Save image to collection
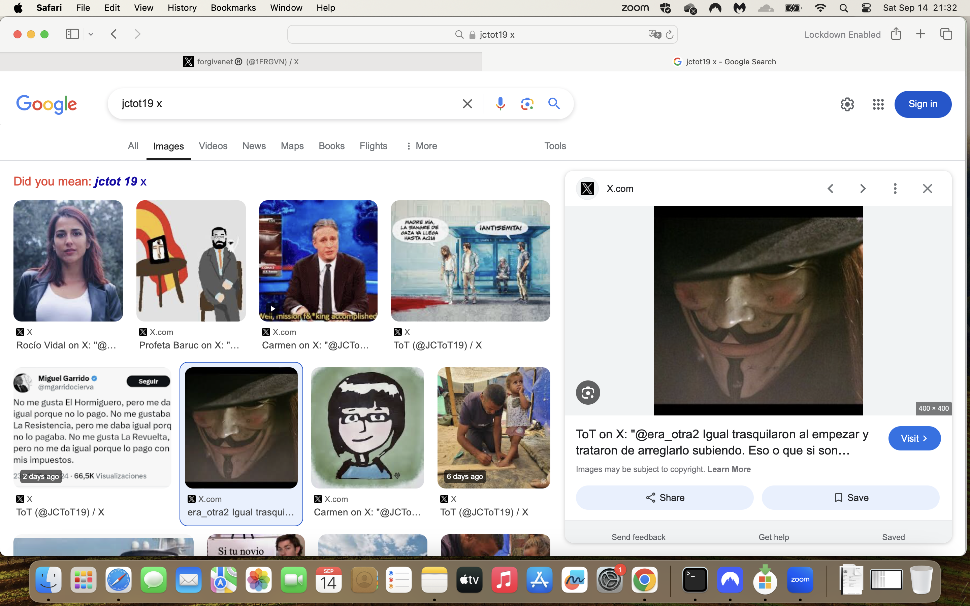970x606 pixels. pyautogui.click(x=850, y=497)
